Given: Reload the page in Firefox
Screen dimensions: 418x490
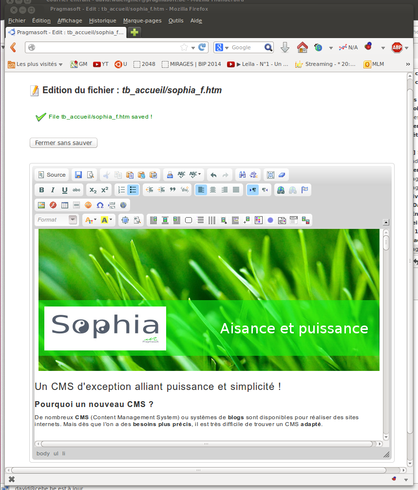Looking at the screenshot, I should pyautogui.click(x=202, y=47).
